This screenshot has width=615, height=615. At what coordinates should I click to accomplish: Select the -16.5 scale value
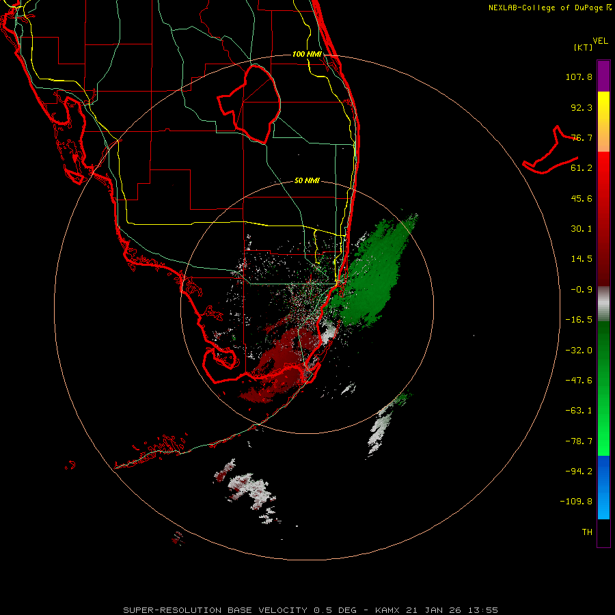tap(579, 320)
